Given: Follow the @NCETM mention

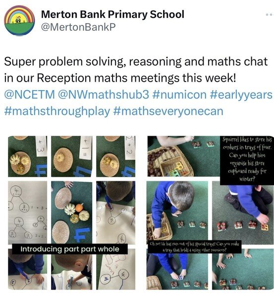Looking at the screenshot, I should point(30,95).
